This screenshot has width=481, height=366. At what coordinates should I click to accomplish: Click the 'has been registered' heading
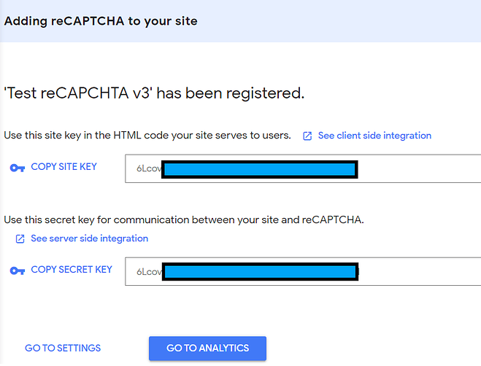[x=154, y=93]
